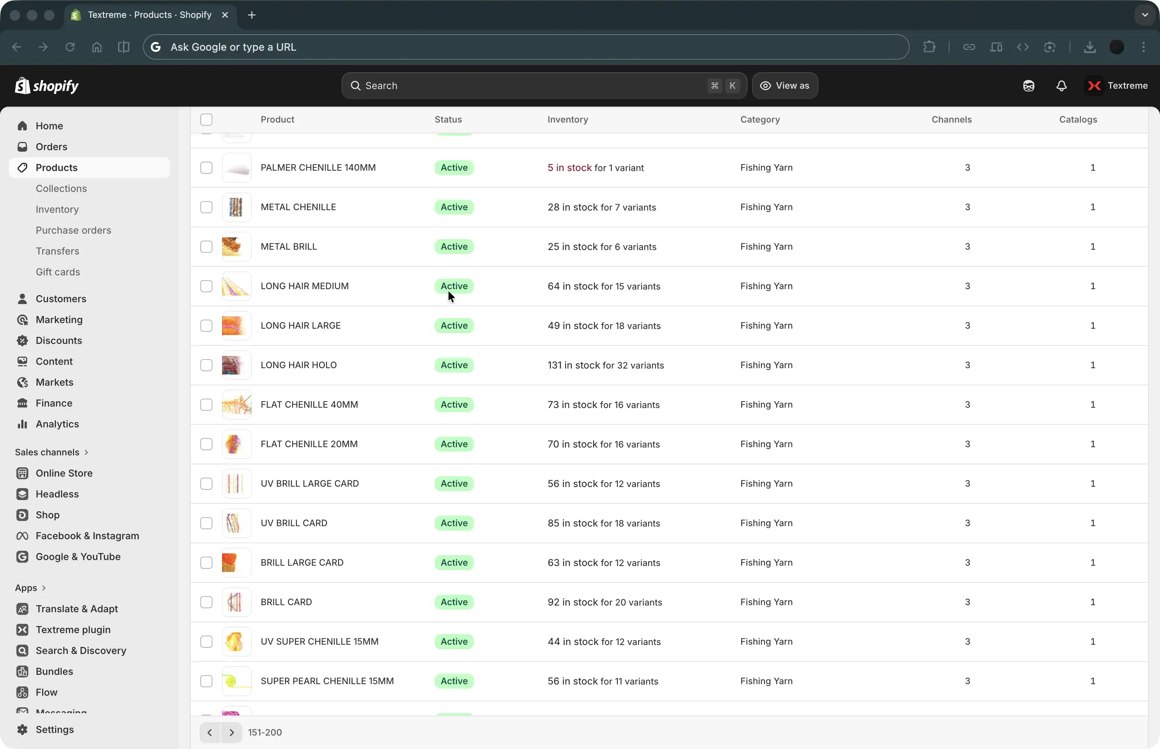The height and width of the screenshot is (749, 1160).
Task: Open the Facebook & Instagram channel
Action: 87,535
